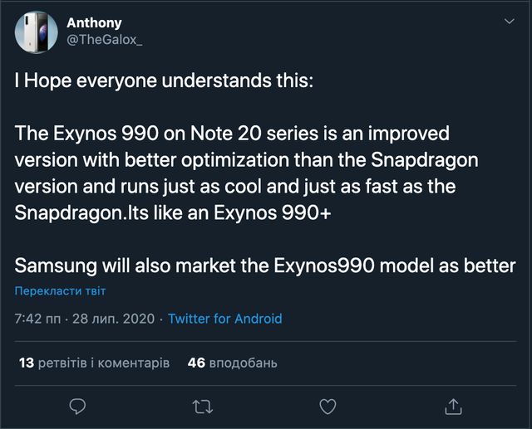Click the @TheGalox_ username handle

[x=104, y=41]
